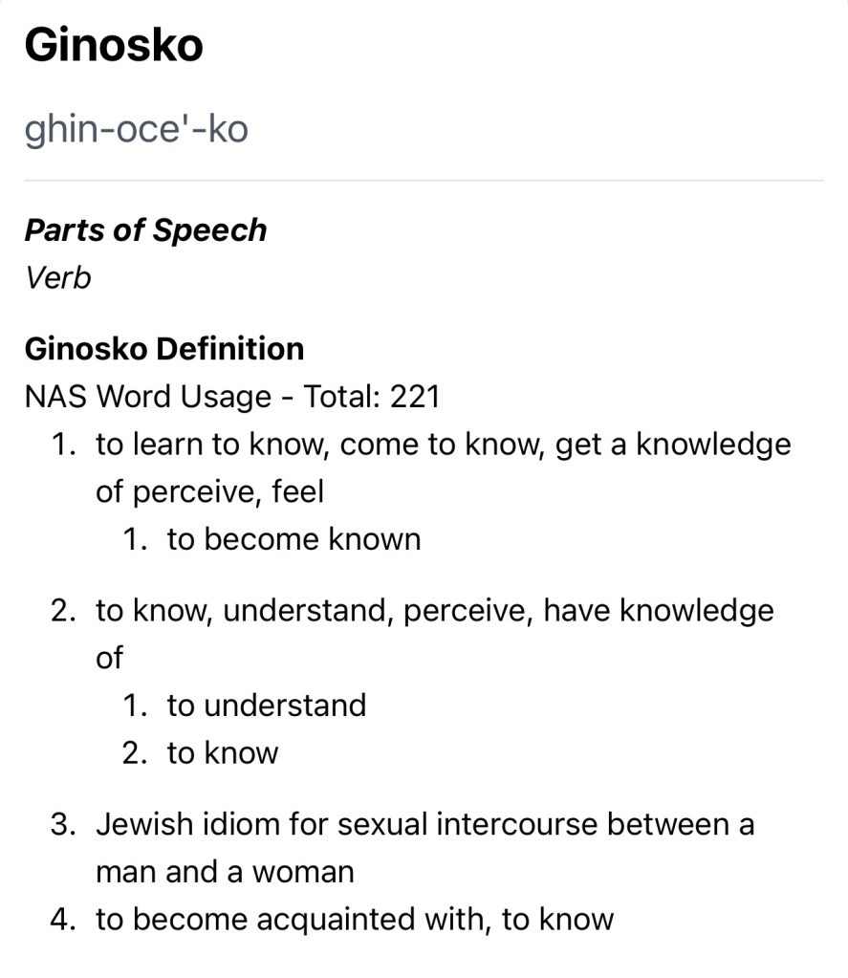Viewport: 848px width, 978px height.
Task: Select definition "to become acquainted with, to know"
Action: [x=354, y=920]
